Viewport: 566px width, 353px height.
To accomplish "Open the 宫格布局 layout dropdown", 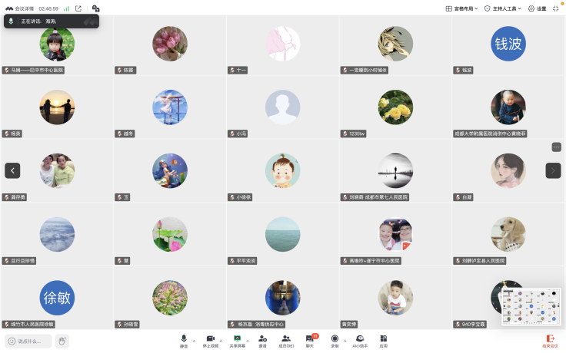I will (461, 8).
